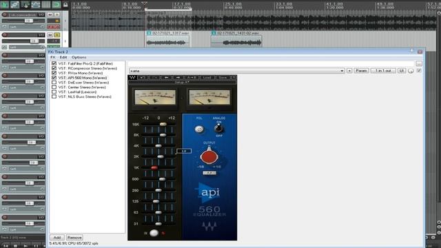Click the A->B compare button

coord(192,77)
